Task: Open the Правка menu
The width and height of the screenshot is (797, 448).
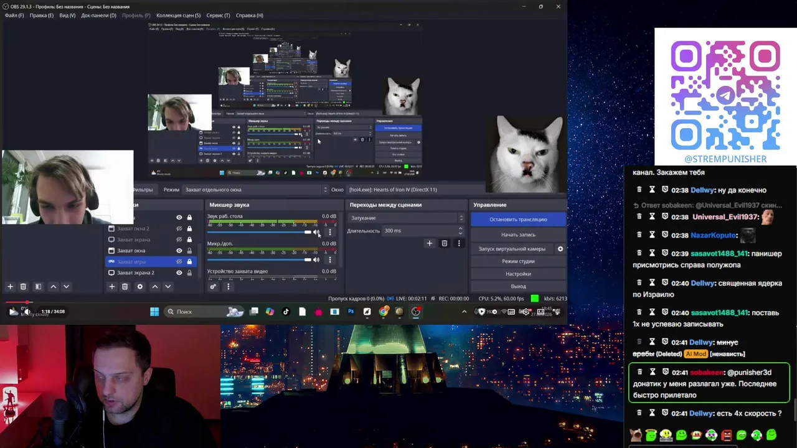Action: click(42, 16)
